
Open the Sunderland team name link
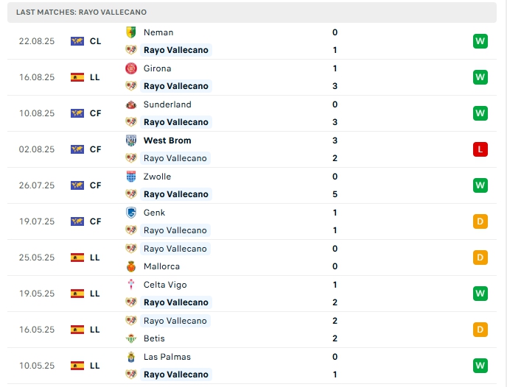click(x=167, y=104)
